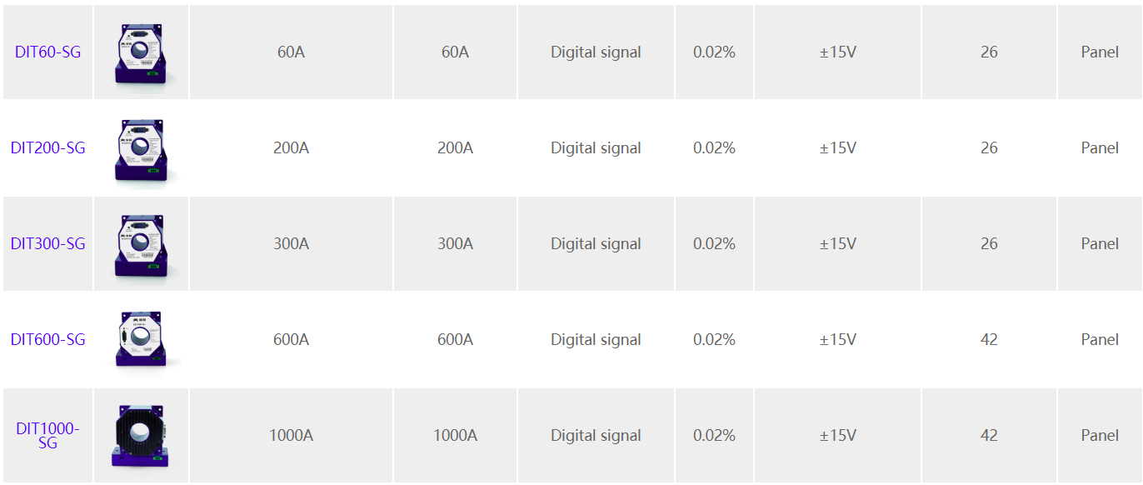This screenshot has height=485, width=1143.
Task: Click the black DIT1000-SG sensor image
Action: tap(141, 435)
